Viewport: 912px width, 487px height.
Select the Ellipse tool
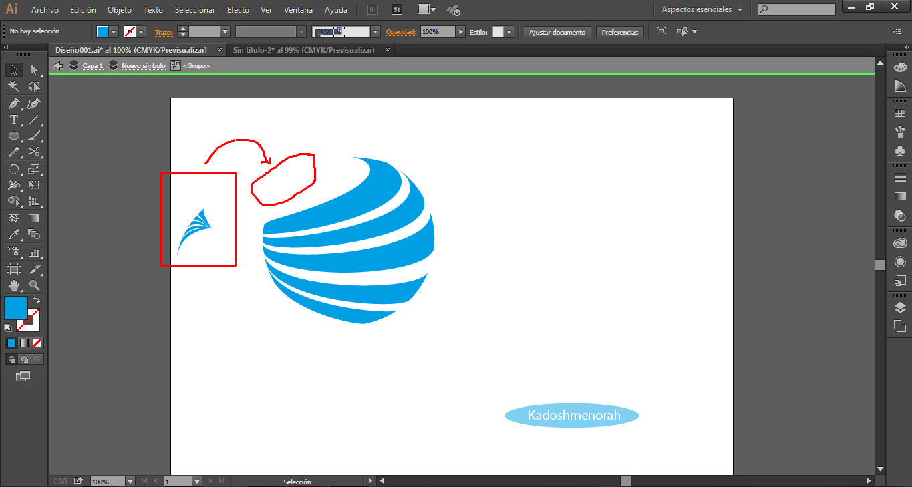[x=13, y=136]
